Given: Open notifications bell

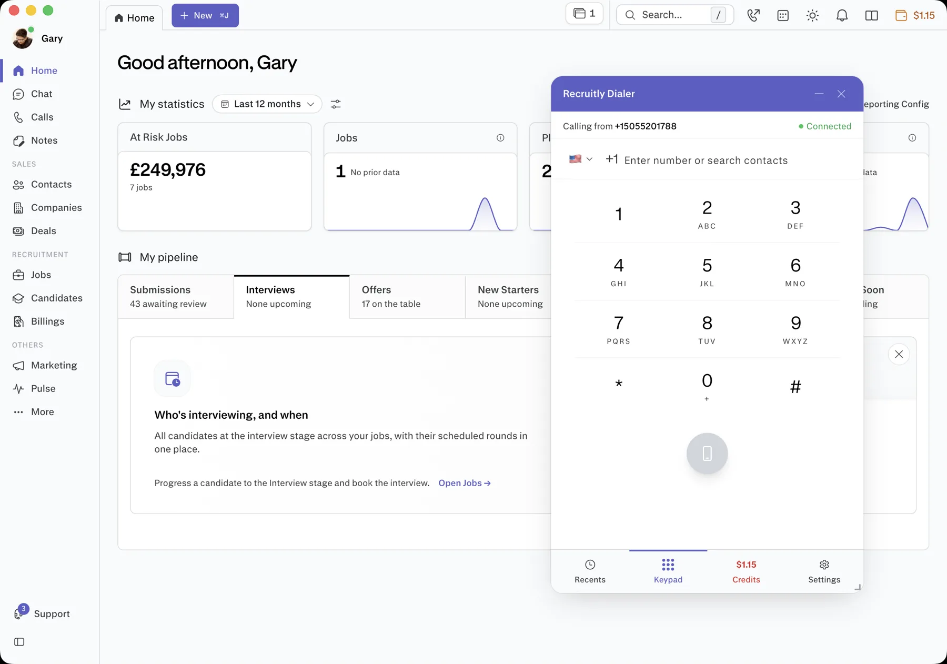Looking at the screenshot, I should coord(842,15).
